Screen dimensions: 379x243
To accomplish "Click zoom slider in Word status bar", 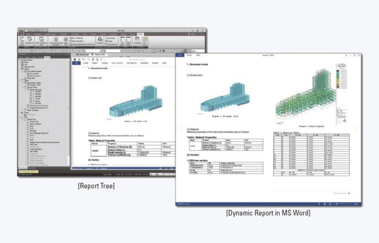I will point(343,204).
